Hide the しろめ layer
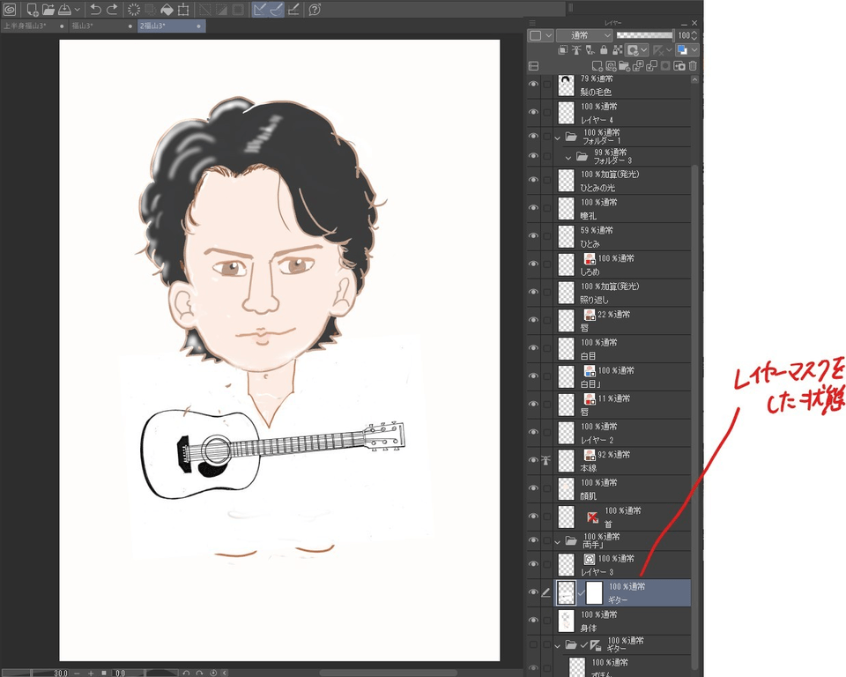The width and height of the screenshot is (846, 677). [534, 264]
